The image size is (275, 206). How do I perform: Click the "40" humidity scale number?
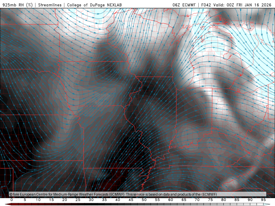click(118, 200)
